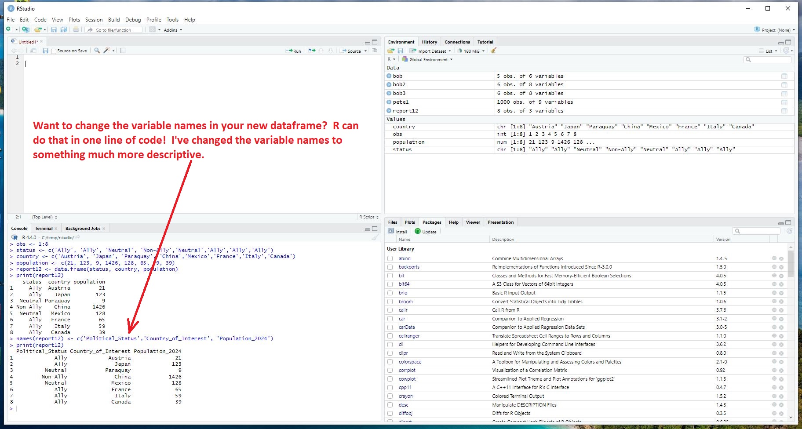The width and height of the screenshot is (802, 429).
Task: Expand the Global Environment dropdown
Action: 430,60
